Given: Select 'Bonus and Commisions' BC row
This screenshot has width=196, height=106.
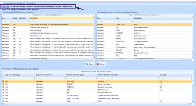Looking at the screenshot, I should (x=47, y=56).
